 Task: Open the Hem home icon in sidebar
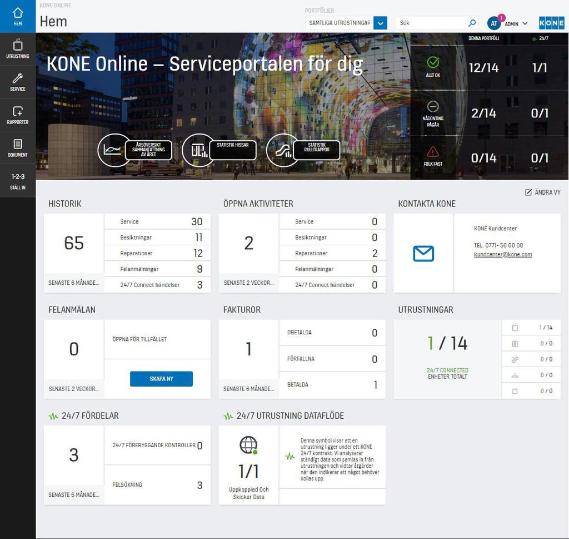click(x=18, y=16)
